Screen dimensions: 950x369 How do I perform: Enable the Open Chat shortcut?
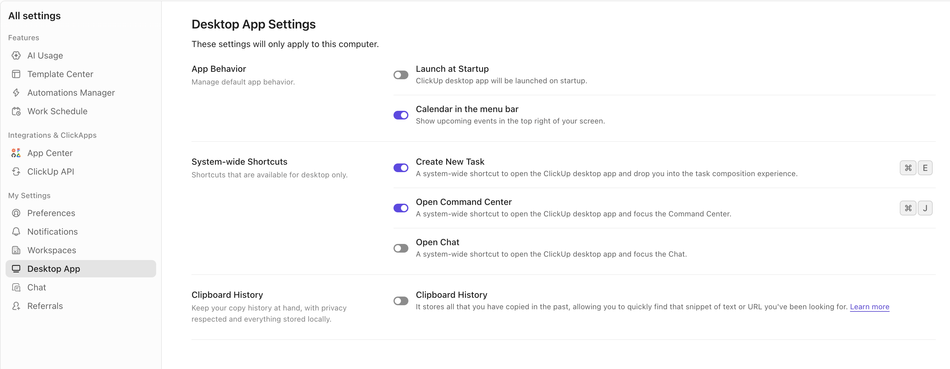(x=401, y=248)
